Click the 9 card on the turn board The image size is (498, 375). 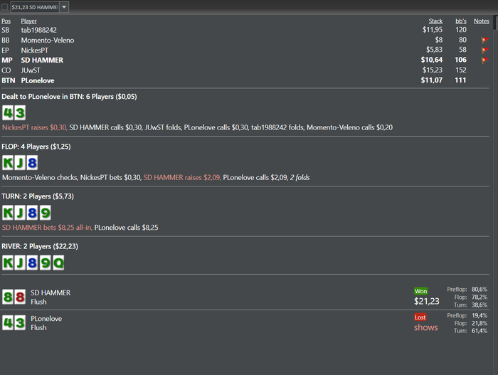45,213
